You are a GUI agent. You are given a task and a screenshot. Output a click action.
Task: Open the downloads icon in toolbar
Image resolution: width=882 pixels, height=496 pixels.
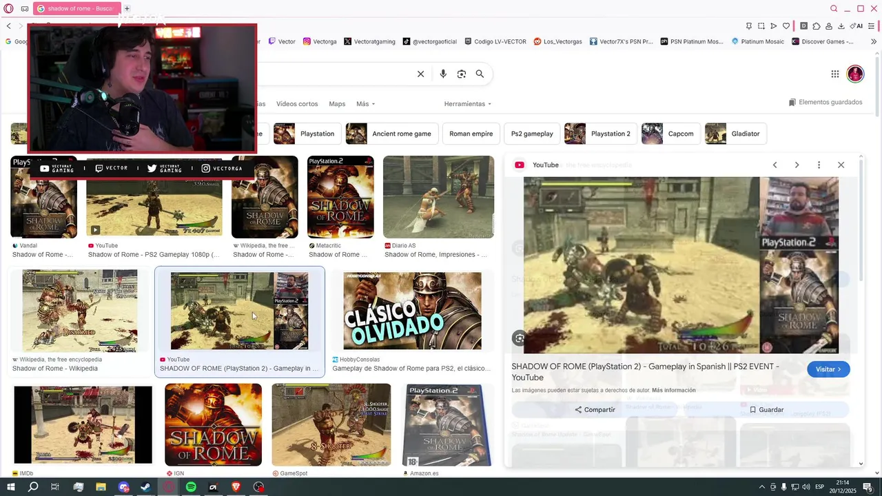(841, 26)
